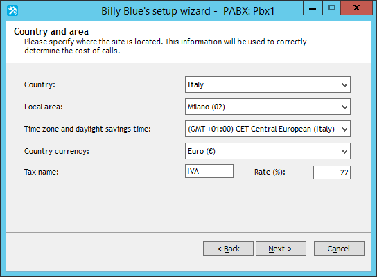Focus the Rate (%) field showing 22
This screenshot has height=277, width=377.
pos(332,172)
